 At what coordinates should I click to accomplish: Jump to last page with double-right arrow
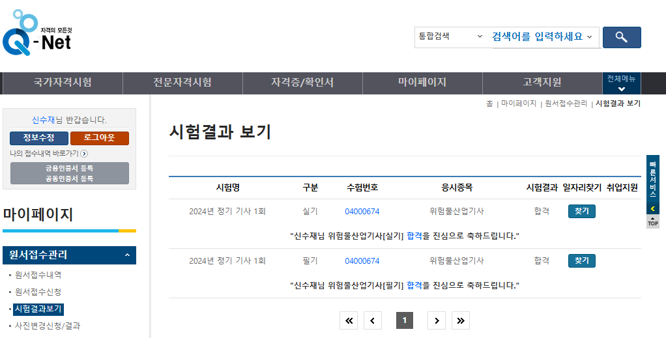461,320
